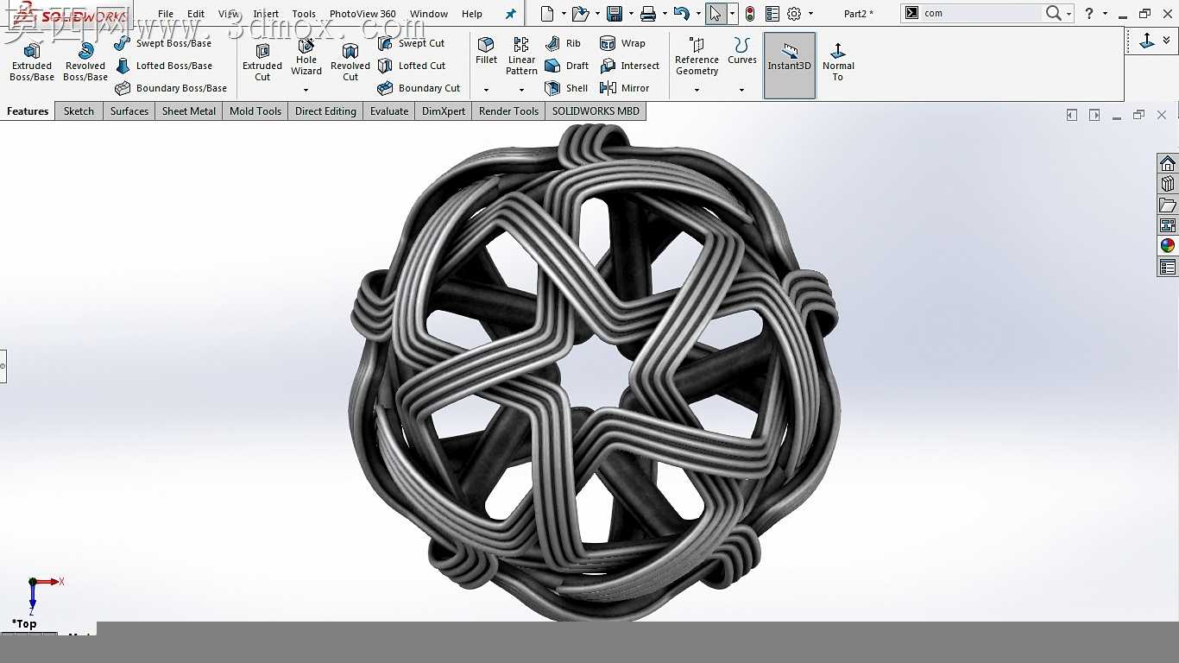The image size is (1179, 663).
Task: Choose the Rib tool
Action: [x=563, y=43]
